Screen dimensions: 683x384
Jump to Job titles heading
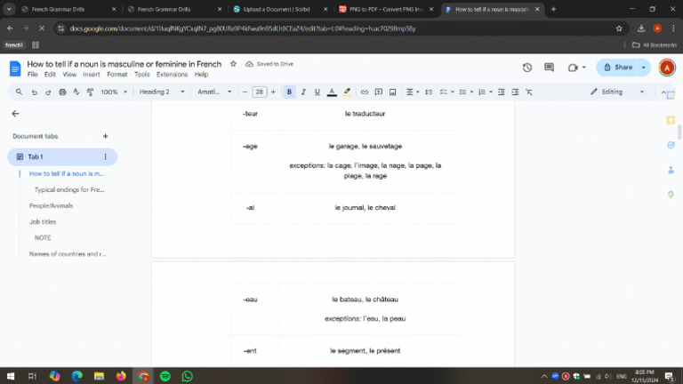tap(43, 222)
